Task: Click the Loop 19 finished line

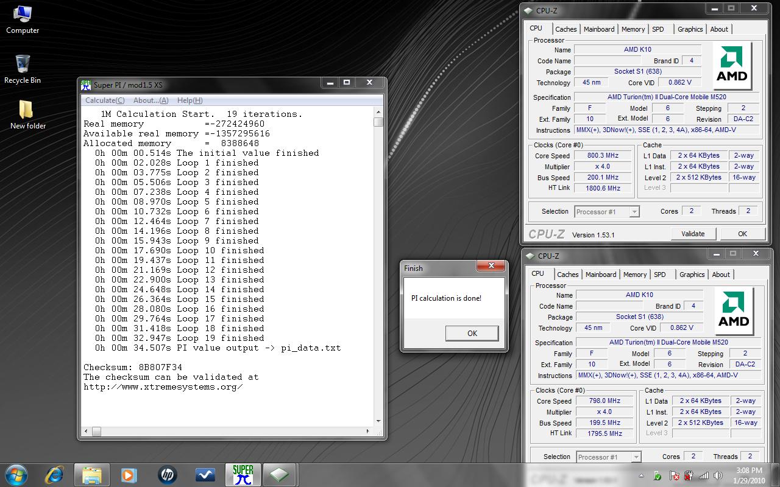Action: (x=180, y=338)
